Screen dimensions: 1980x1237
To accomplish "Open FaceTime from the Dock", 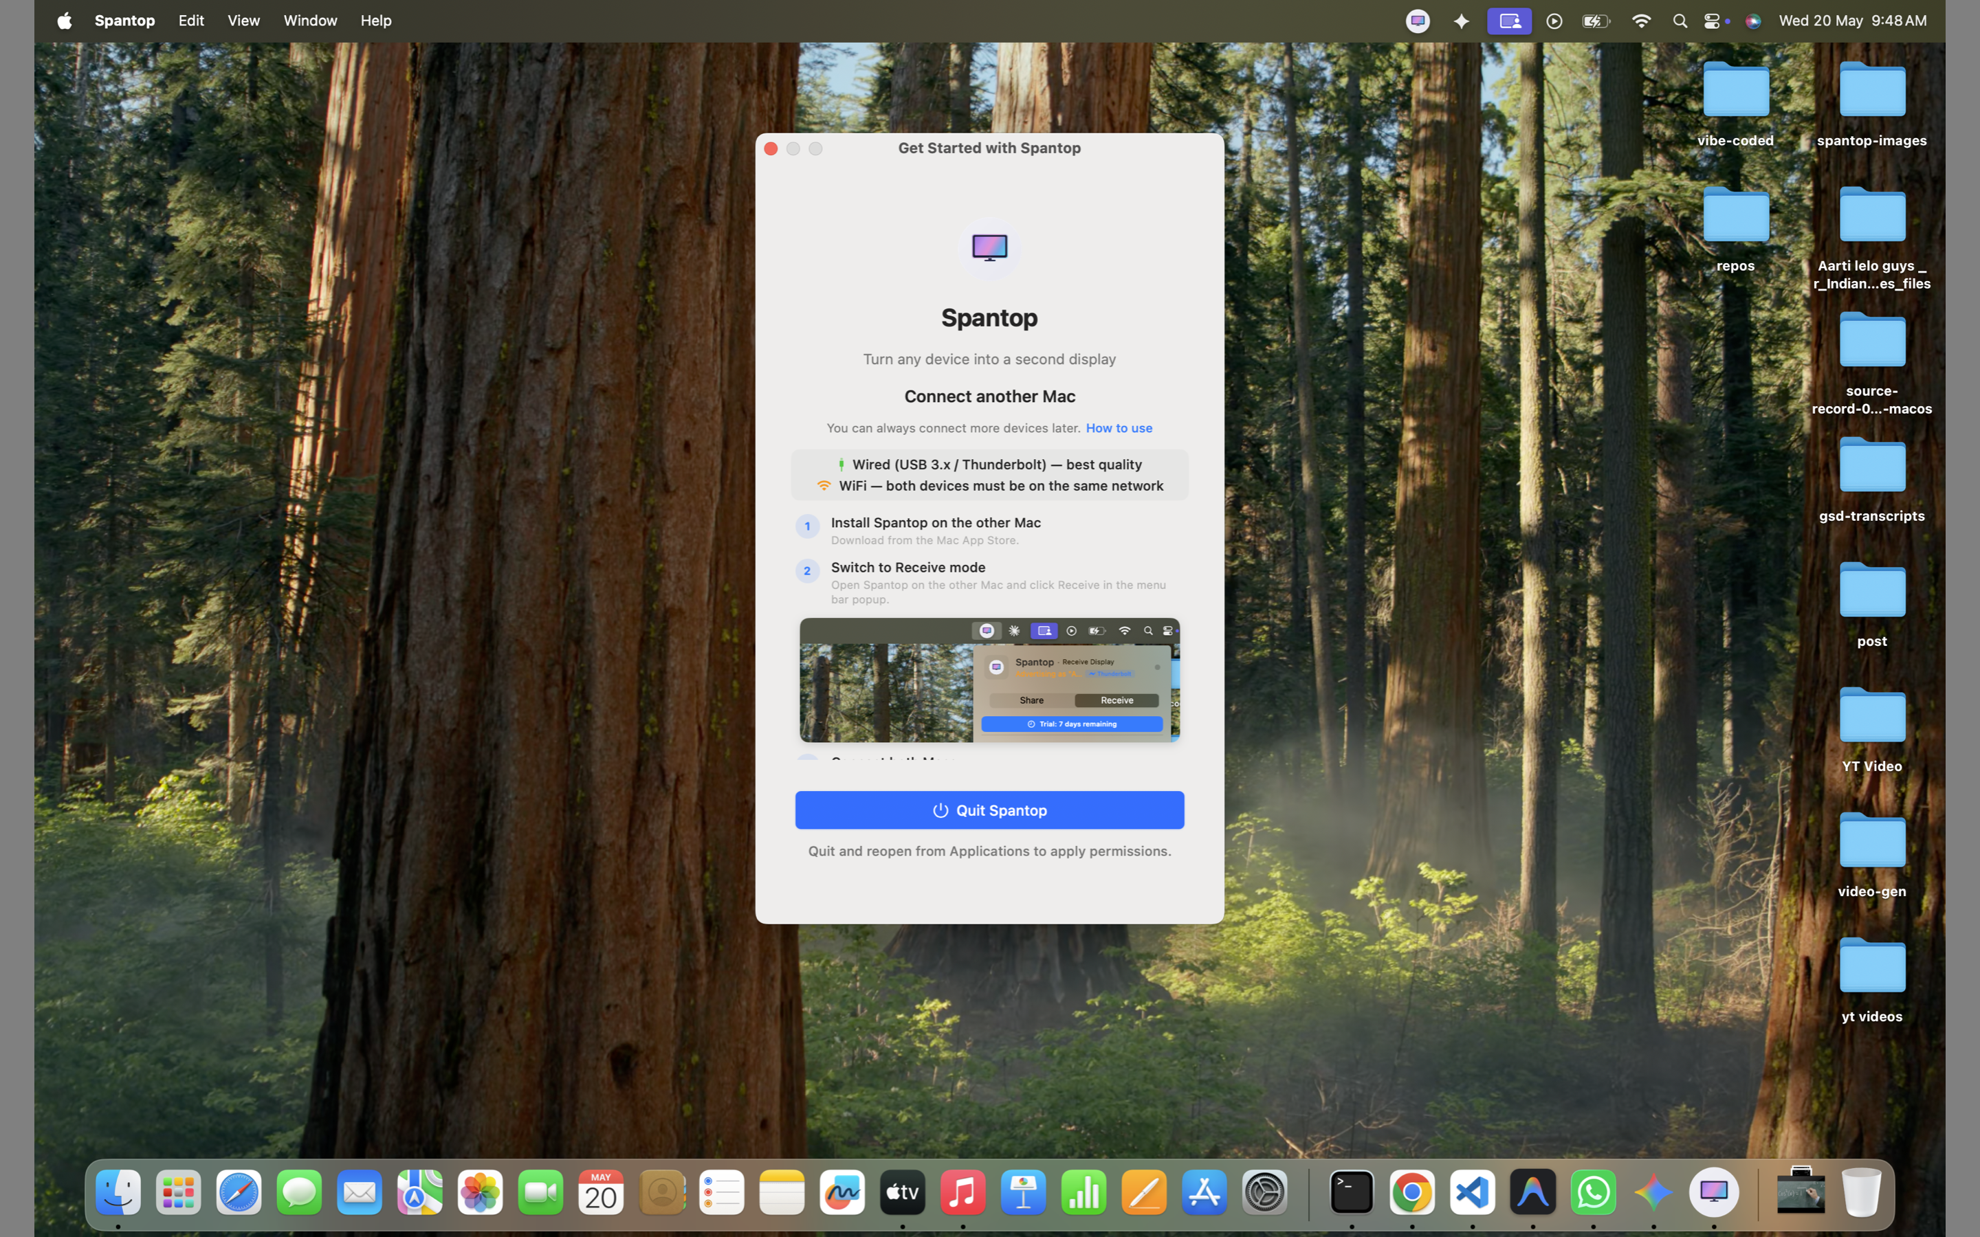I will 541,1192.
